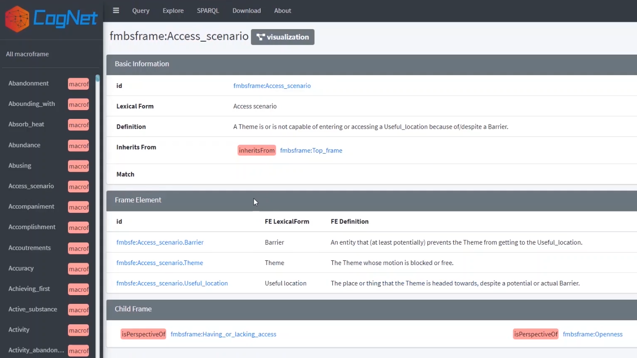This screenshot has width=637, height=358.
Task: Click the Child Frame section header
Action: pyautogui.click(x=372, y=309)
